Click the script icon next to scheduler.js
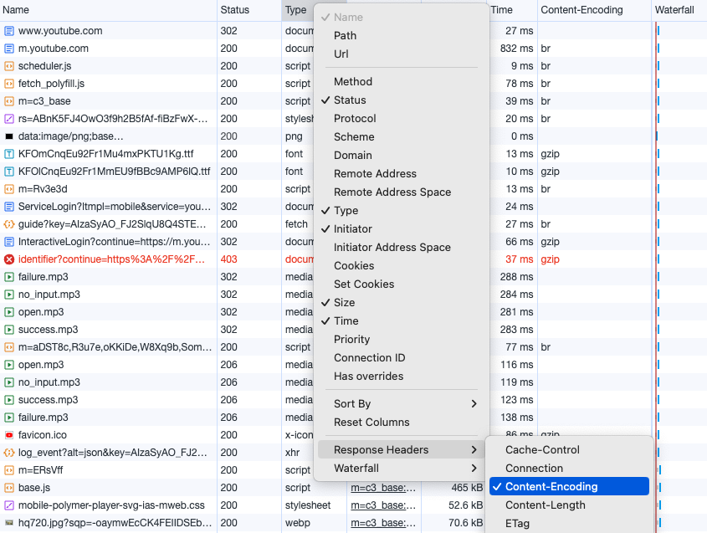707x533 pixels. coord(9,66)
